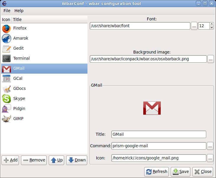Click the wbar logo in the title bar
This screenshot has height=178, width=216.
[x=4, y=4]
